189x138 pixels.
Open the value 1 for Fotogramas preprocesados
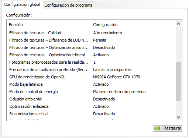pyautogui.click(x=94, y=62)
